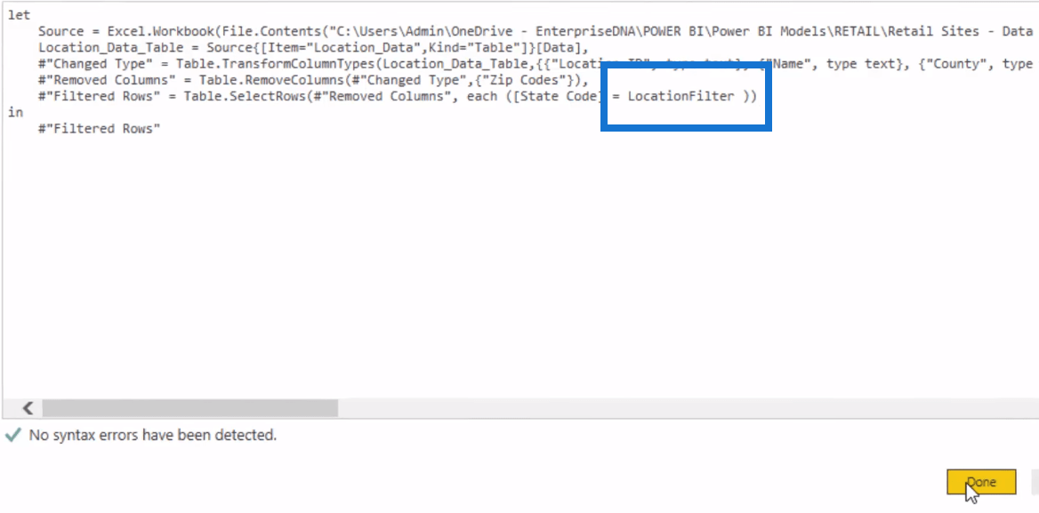Click the Done button

981,482
